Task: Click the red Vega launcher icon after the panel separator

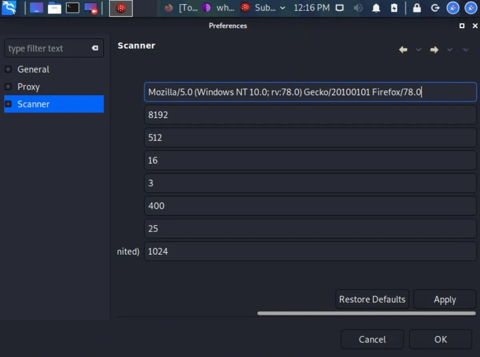Action: coord(121,8)
